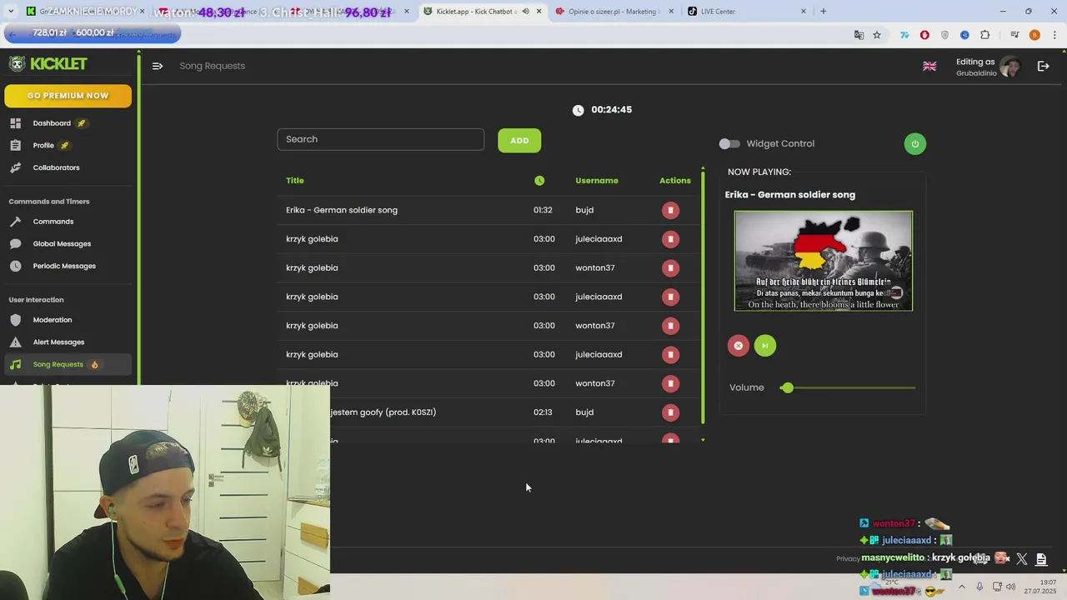Stop the currently playing song
This screenshot has width=1067, height=600.
pyautogui.click(x=739, y=346)
